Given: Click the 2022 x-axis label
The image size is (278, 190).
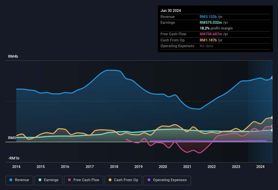Looking at the screenshot, I should click(212, 167).
